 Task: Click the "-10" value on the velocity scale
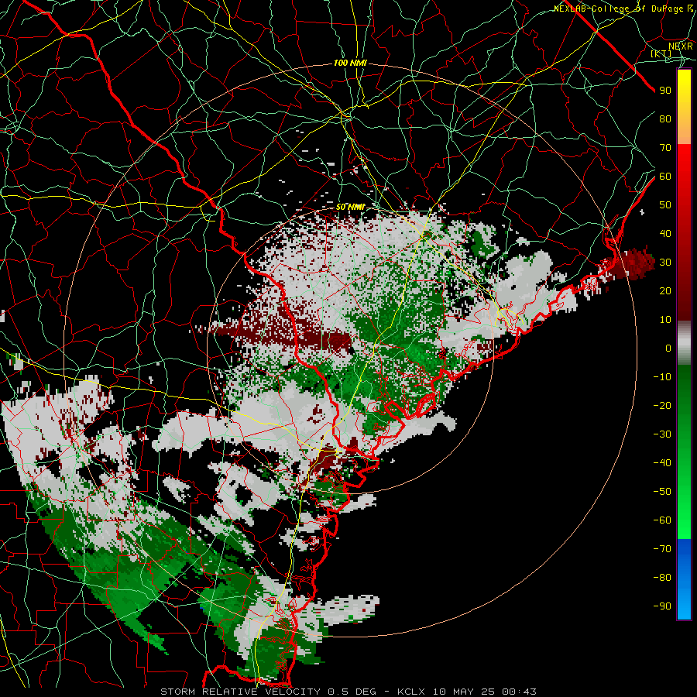pyautogui.click(x=662, y=377)
